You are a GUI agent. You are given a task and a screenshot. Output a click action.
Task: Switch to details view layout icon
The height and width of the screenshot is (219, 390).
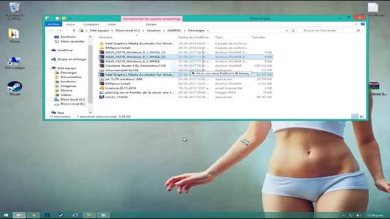355,116
